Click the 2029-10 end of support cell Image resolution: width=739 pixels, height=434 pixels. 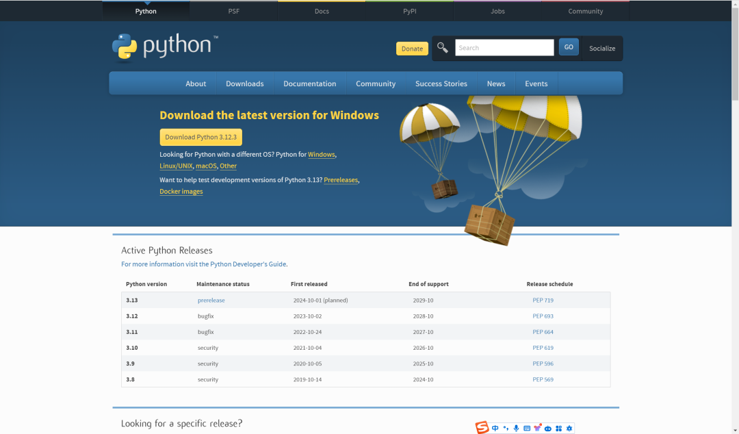coord(423,300)
